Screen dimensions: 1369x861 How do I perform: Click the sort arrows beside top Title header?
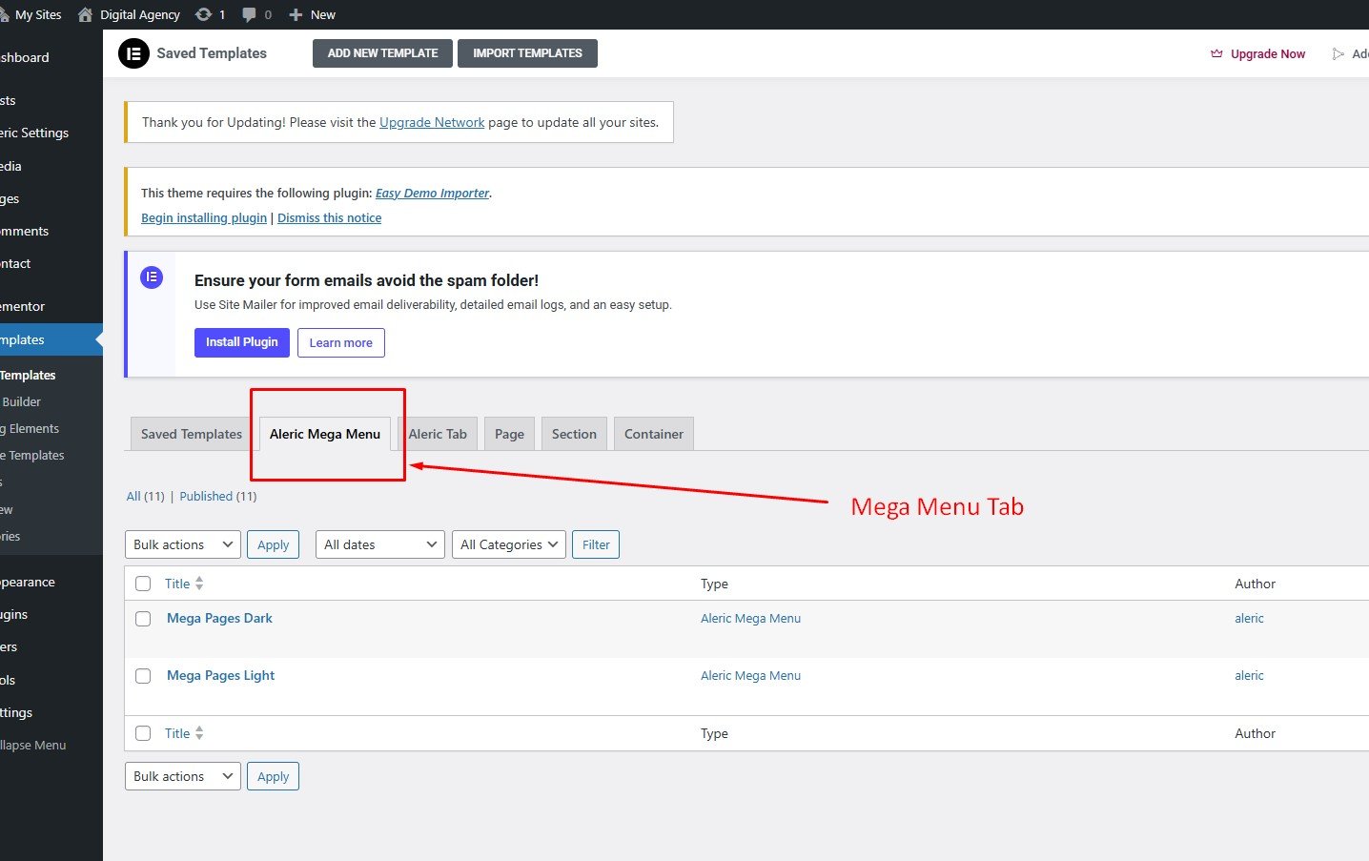[199, 584]
